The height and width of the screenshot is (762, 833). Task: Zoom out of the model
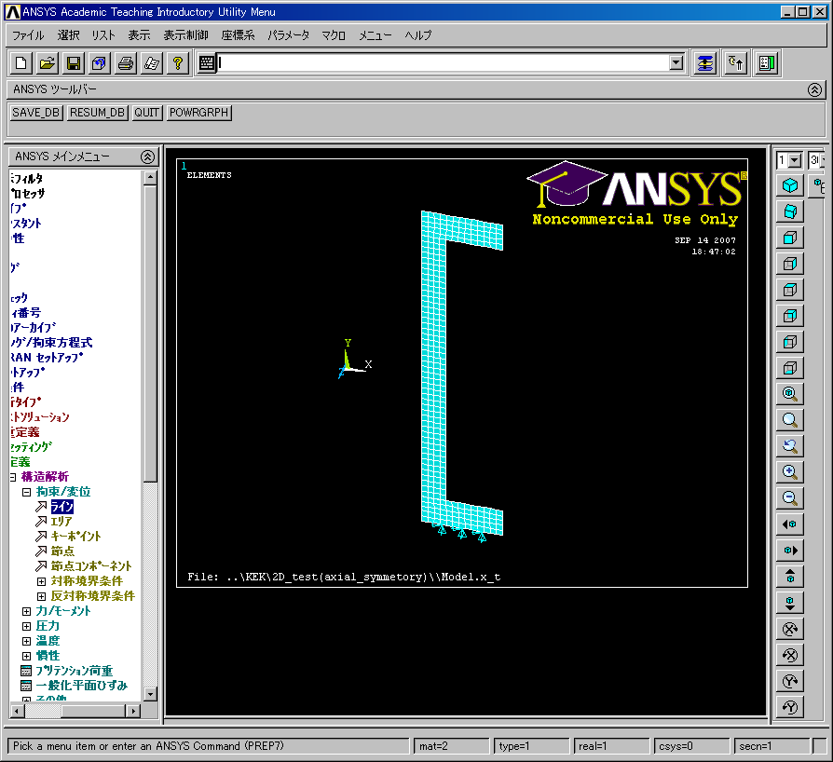click(790, 497)
